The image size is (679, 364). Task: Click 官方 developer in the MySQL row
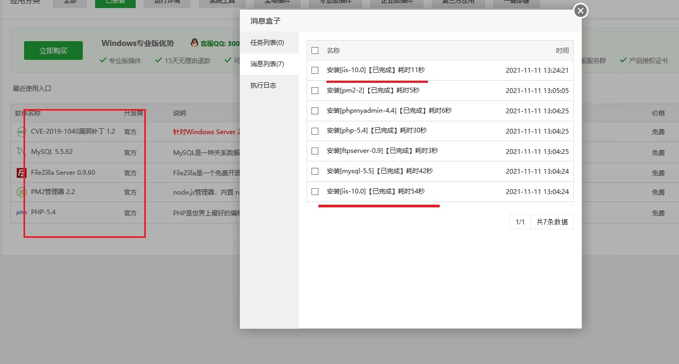click(x=130, y=152)
